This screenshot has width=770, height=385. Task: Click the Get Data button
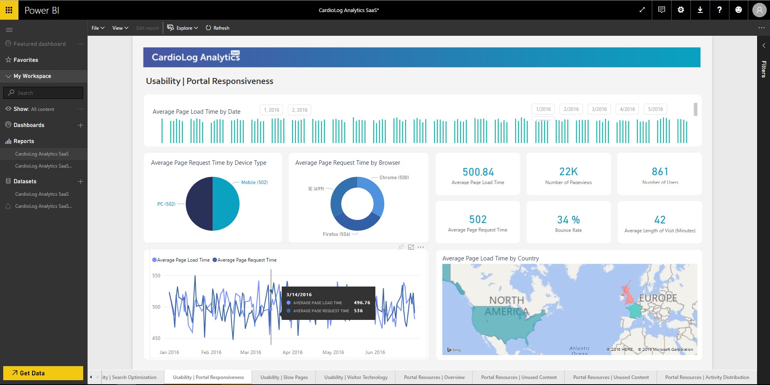coord(43,373)
